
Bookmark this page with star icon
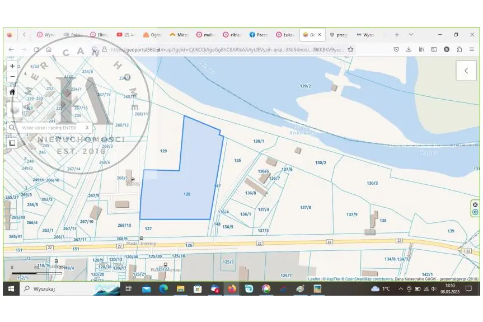click(x=350, y=49)
